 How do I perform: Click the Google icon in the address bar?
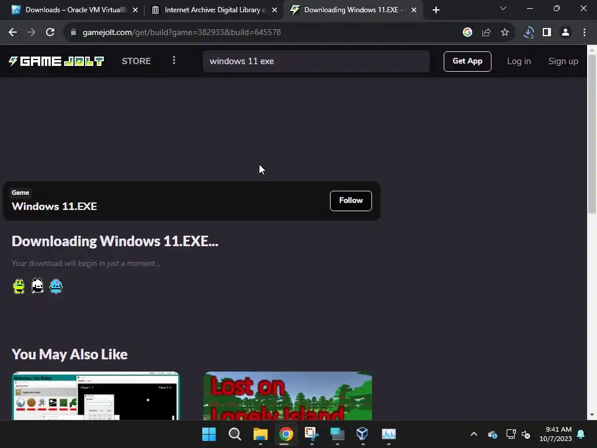(468, 33)
